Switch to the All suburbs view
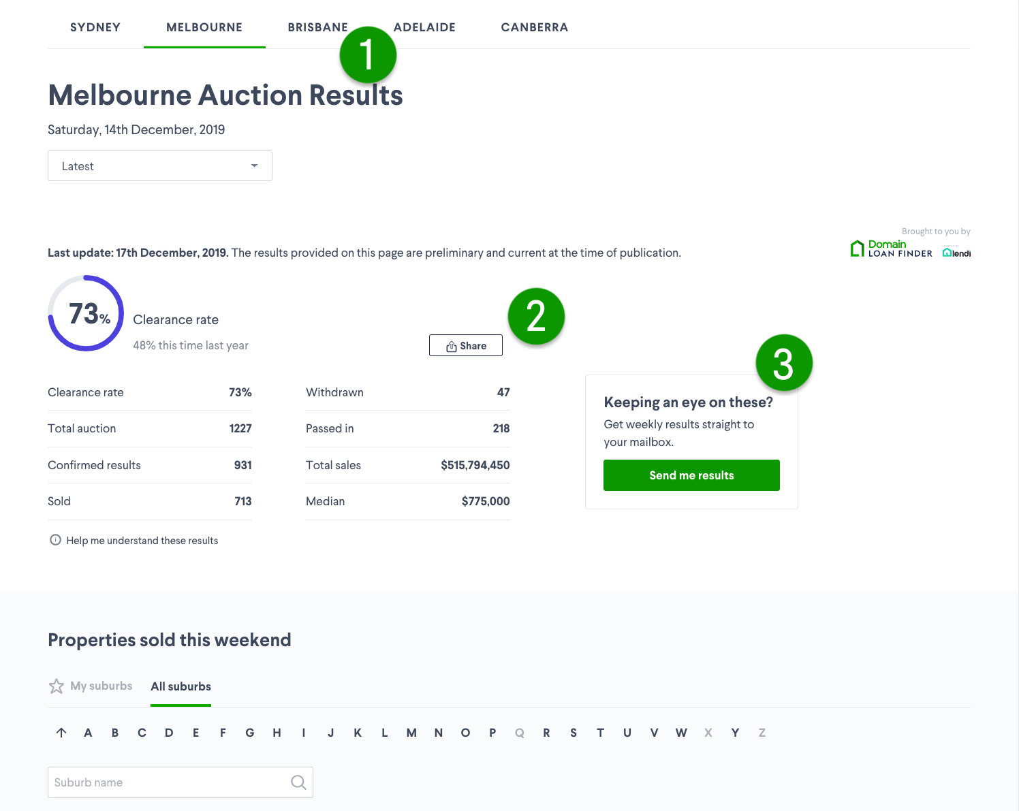1019x811 pixels. pos(181,686)
